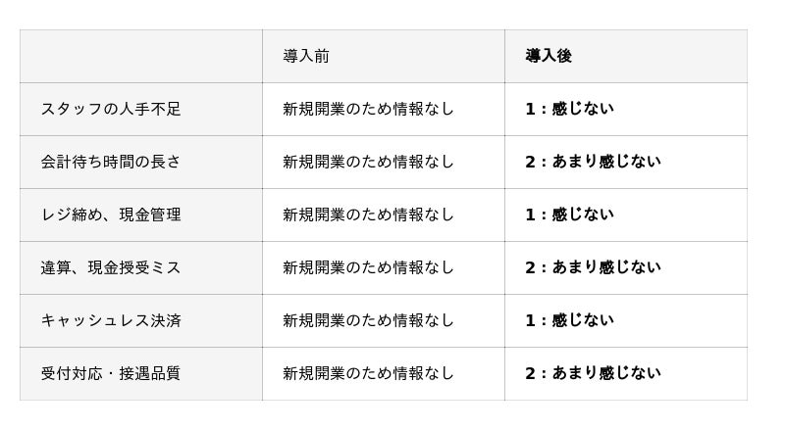Screen dimensions: 785x430
Task: Click 導入前 cell in 受付対応・接遇品質 row
Action: (x=368, y=373)
